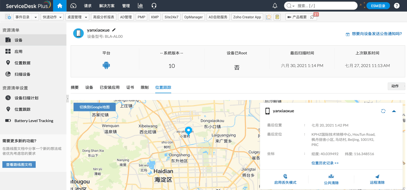Open the 动作 dropdown menu
Image resolution: width=407 pixels, height=190 pixels.
(396, 86)
